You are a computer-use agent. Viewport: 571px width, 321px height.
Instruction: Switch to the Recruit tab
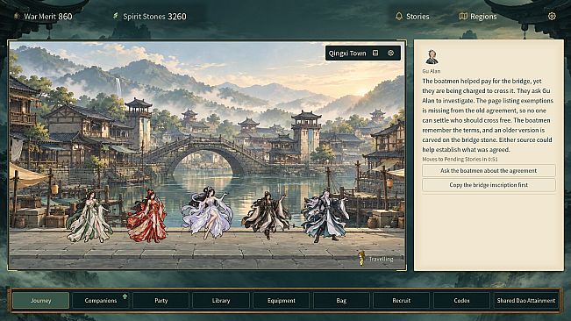pyautogui.click(x=402, y=301)
